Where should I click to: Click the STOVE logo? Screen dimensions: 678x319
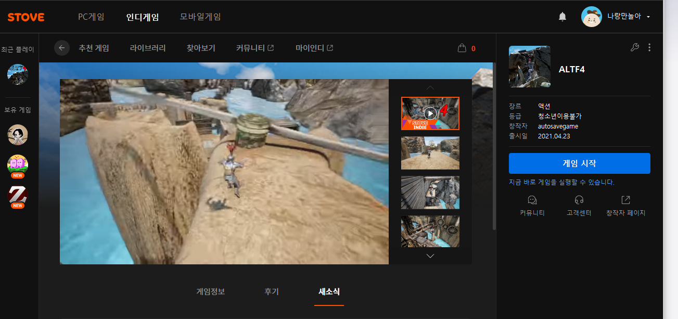pyautogui.click(x=25, y=17)
